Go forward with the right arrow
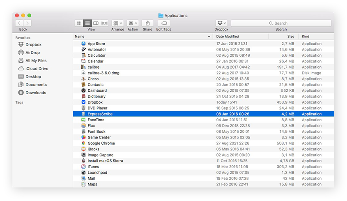This screenshot has width=347, height=201. (28, 23)
